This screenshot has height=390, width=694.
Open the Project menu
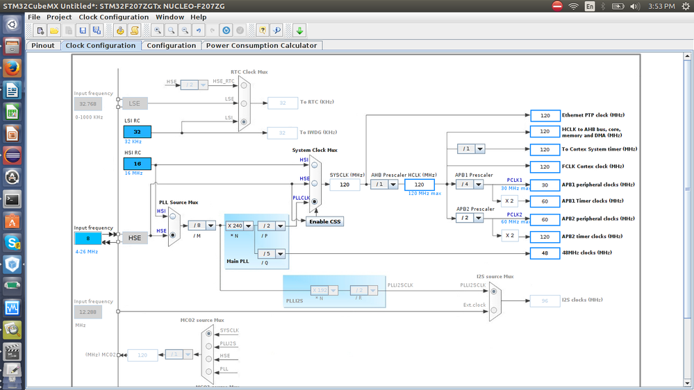click(59, 17)
